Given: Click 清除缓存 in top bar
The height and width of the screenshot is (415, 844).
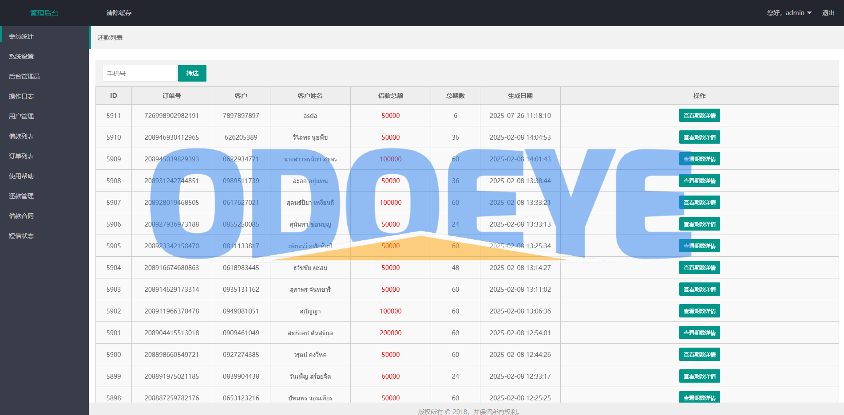Looking at the screenshot, I should pos(119,13).
